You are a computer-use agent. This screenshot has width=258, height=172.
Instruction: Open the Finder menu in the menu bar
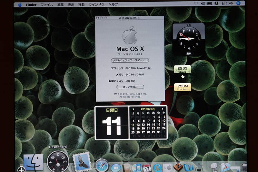pos(31,5)
